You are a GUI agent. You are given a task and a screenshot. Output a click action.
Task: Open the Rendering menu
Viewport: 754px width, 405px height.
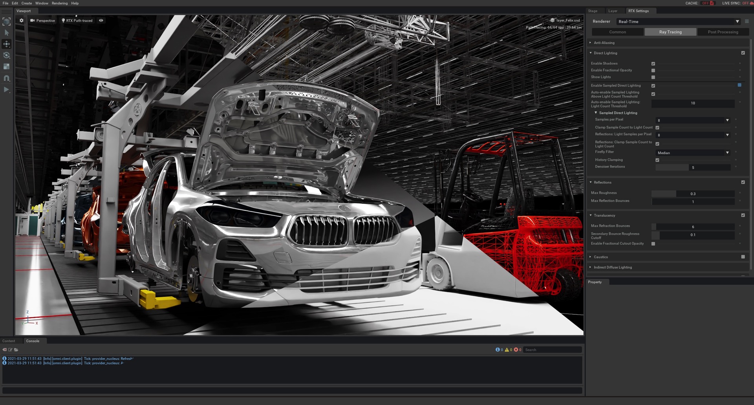point(60,3)
